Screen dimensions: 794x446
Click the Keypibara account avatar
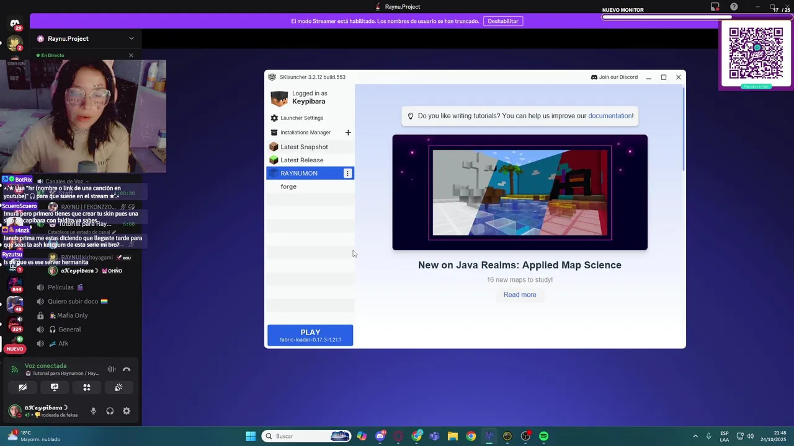(279, 98)
